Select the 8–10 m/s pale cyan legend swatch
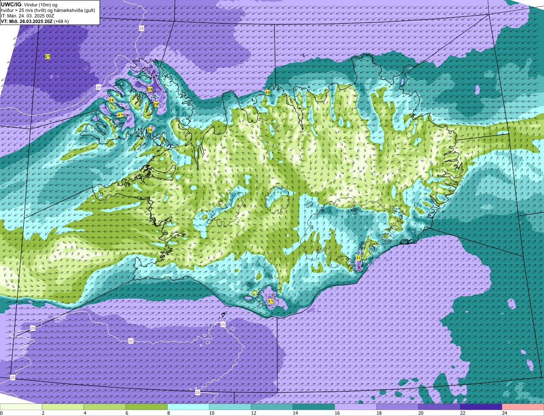Screen dimensions: 544x416 (188, 407)
